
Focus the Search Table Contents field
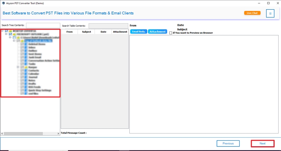click(108, 26)
